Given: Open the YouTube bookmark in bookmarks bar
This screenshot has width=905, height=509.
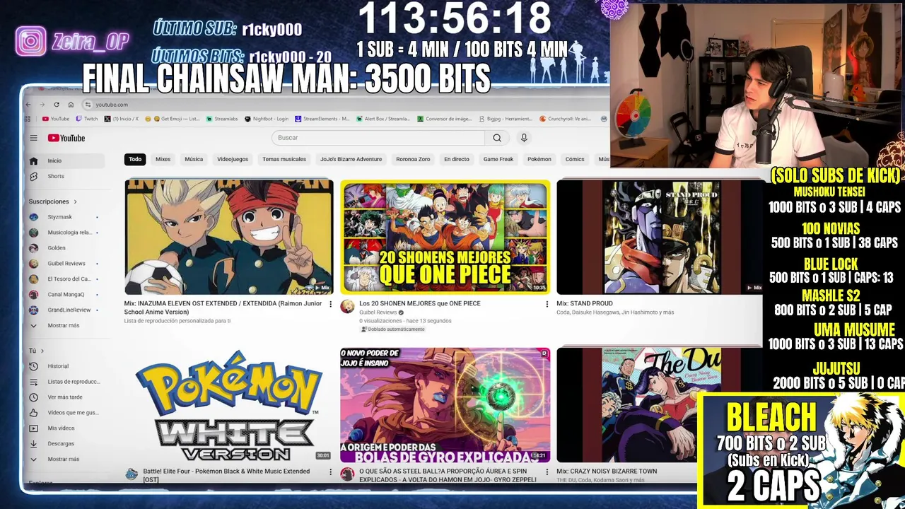Looking at the screenshot, I should point(56,119).
